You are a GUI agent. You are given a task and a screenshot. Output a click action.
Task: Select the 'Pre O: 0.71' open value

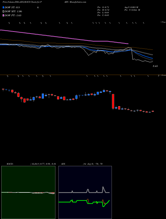103,7
